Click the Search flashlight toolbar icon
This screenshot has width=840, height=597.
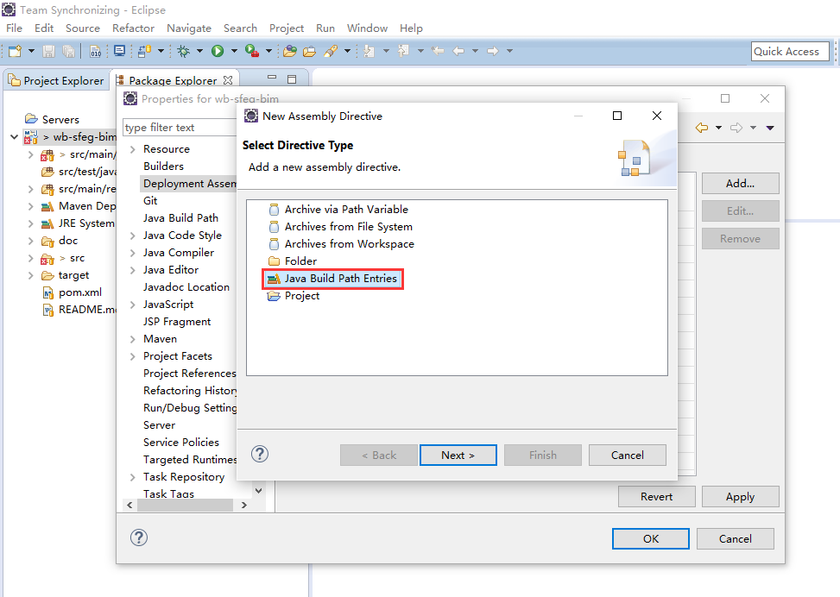[x=331, y=51]
